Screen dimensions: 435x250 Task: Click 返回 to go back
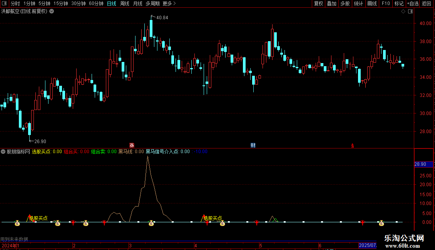click(x=427, y=3)
